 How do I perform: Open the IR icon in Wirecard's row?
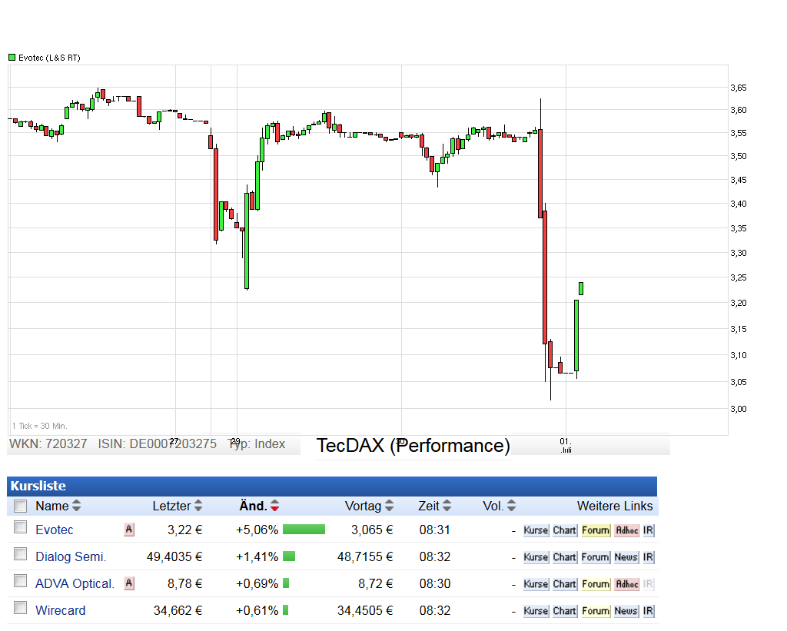pos(648,610)
